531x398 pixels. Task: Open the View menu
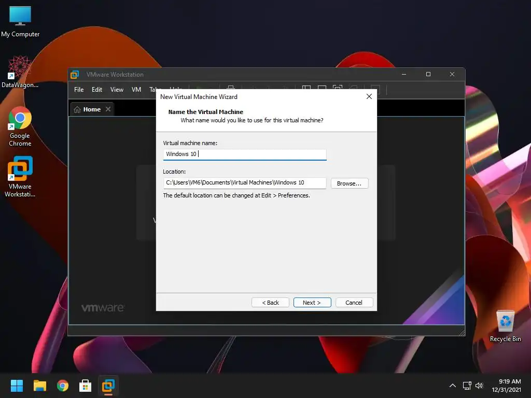click(x=117, y=90)
